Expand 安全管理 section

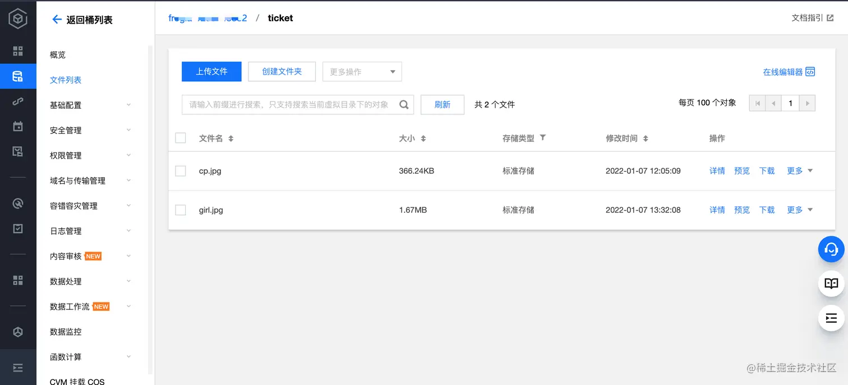(x=128, y=130)
